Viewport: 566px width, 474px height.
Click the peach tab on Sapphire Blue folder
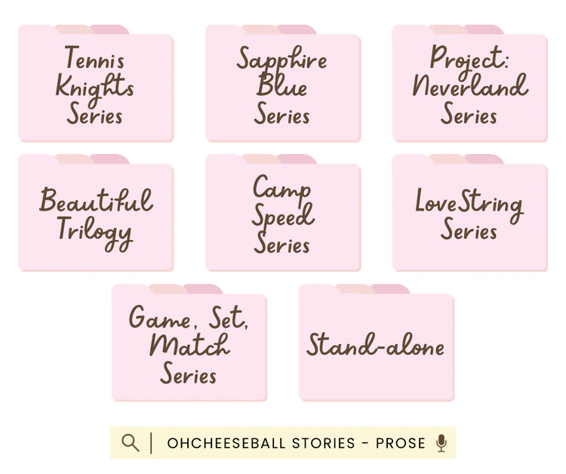click(x=260, y=29)
